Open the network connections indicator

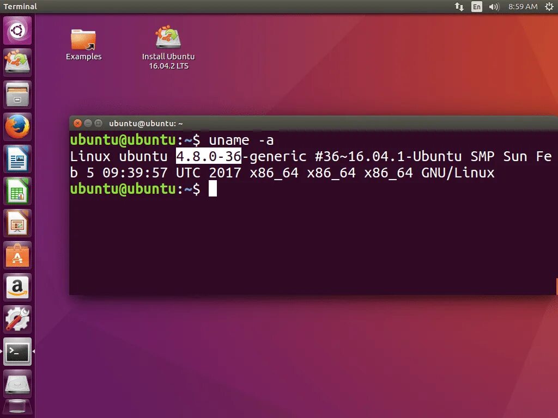click(459, 7)
